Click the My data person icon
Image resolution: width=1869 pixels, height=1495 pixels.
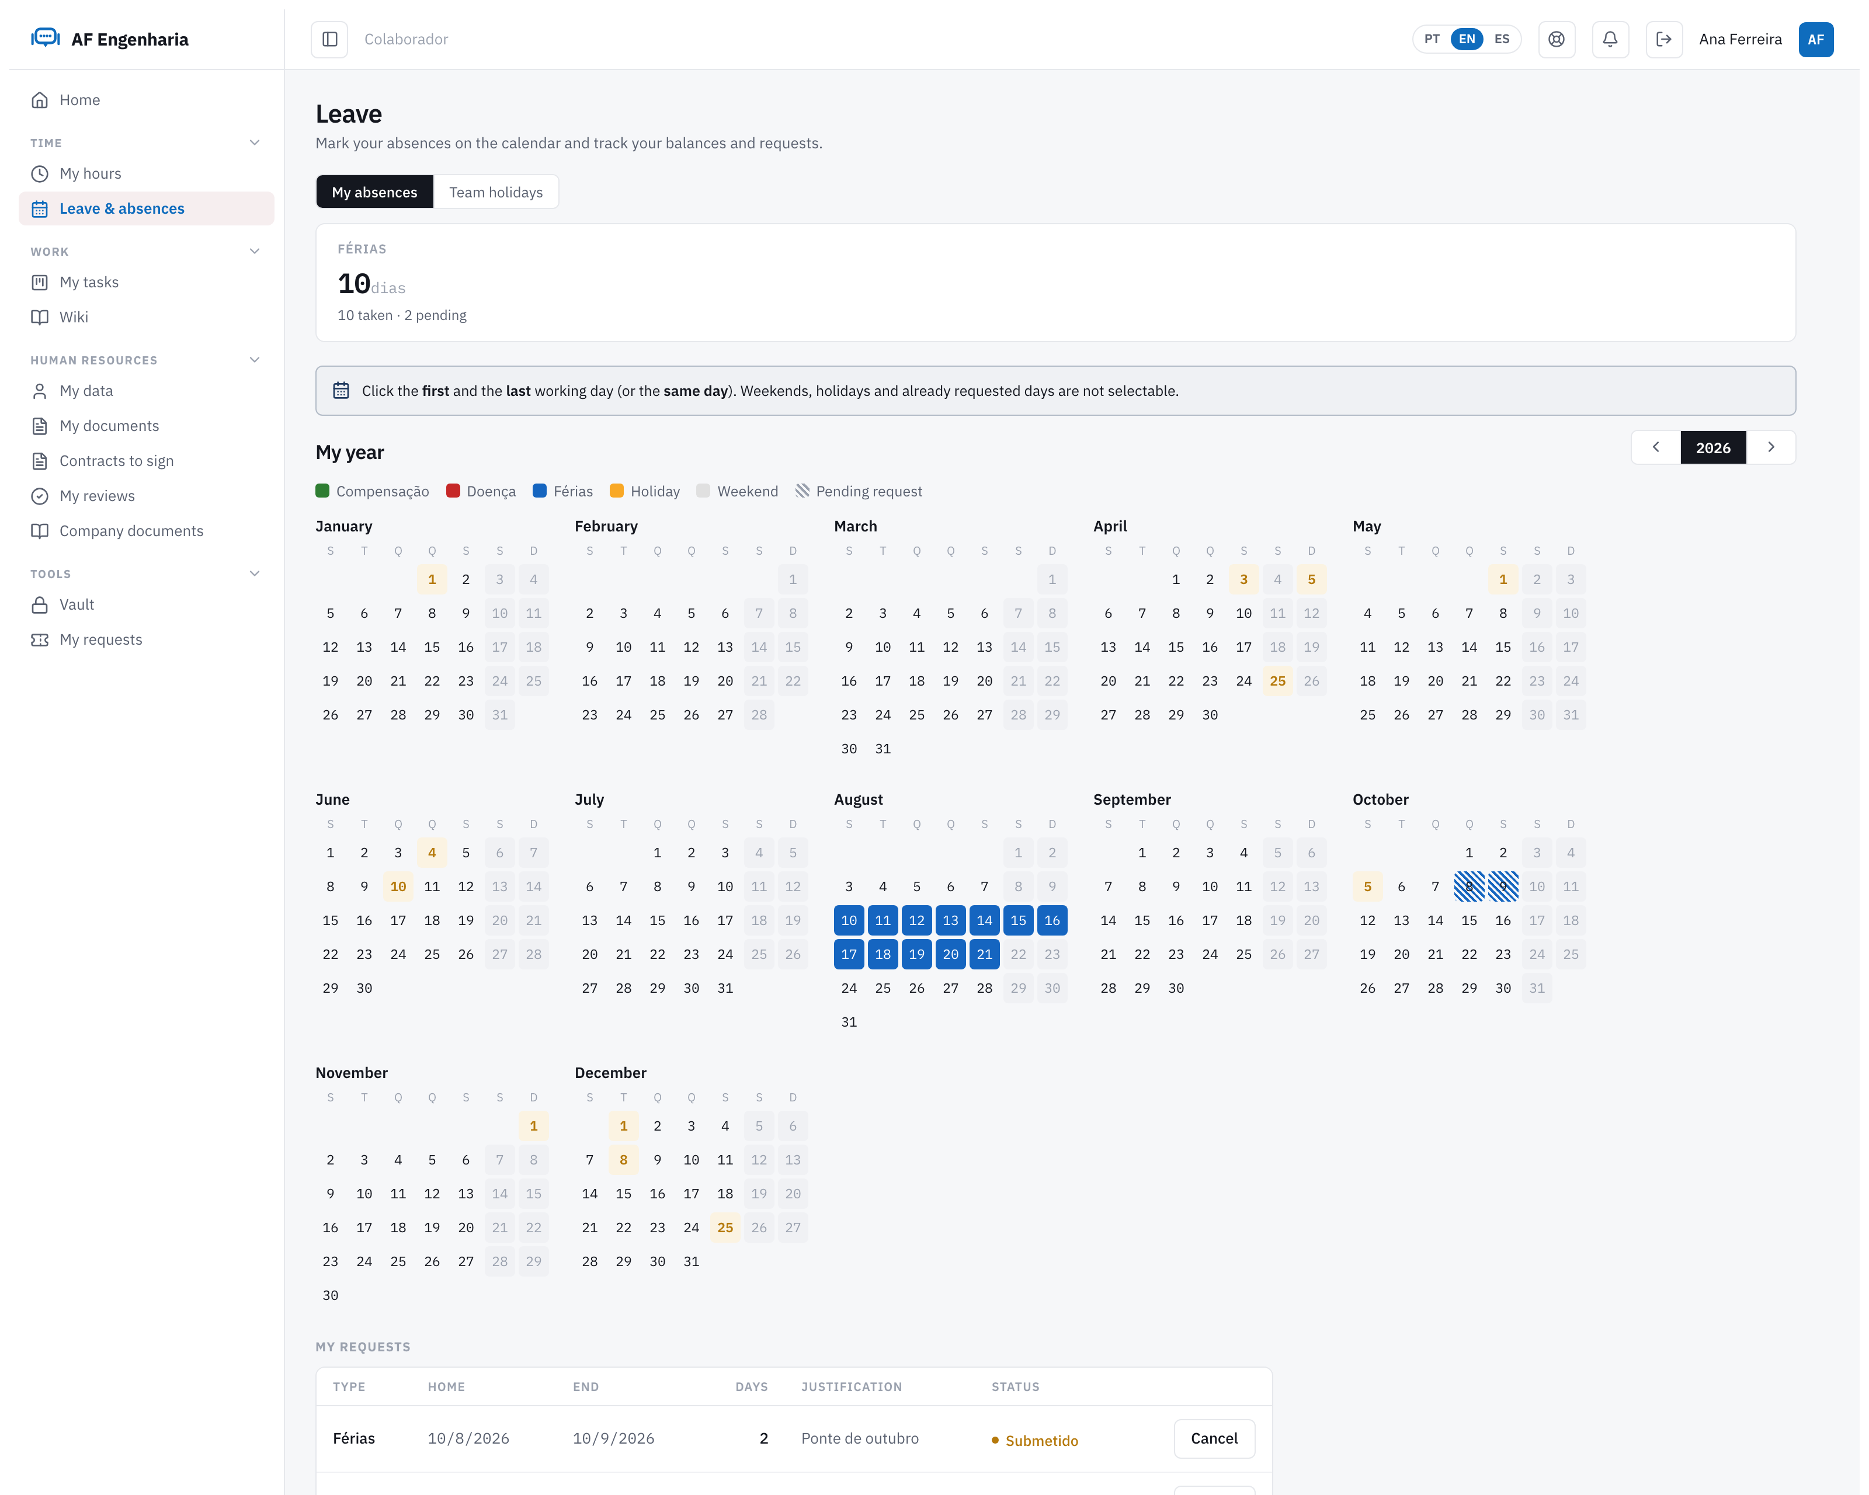(x=40, y=391)
